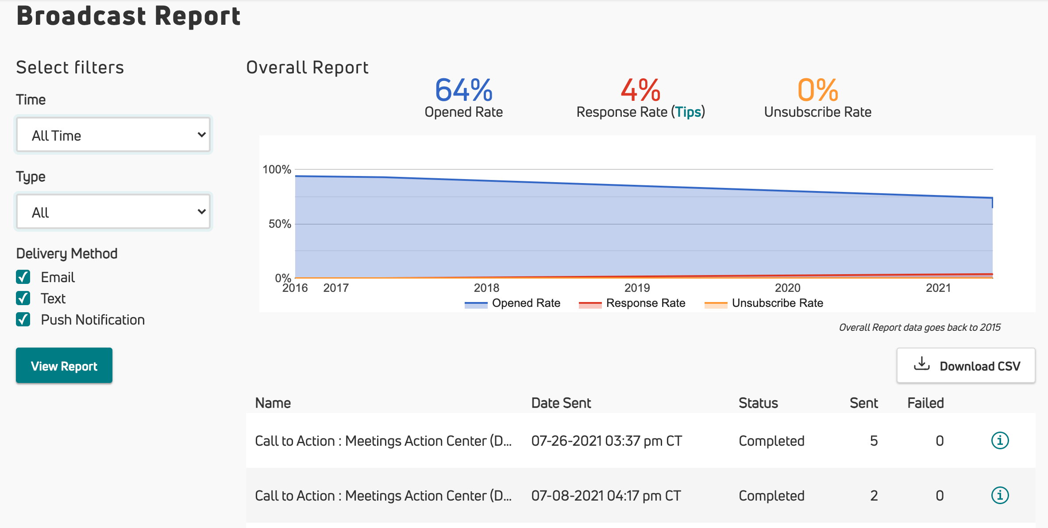Toggle Opened Rate series in chart legend
The height and width of the screenshot is (528, 1048).
pos(512,303)
